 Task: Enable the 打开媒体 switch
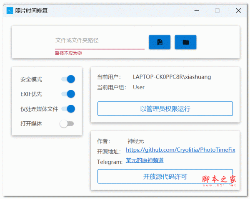click(67, 124)
